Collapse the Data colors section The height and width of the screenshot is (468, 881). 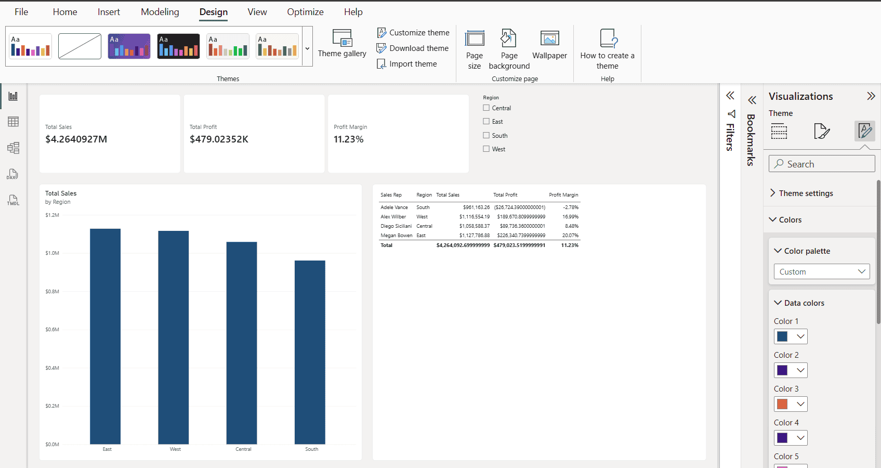point(799,303)
